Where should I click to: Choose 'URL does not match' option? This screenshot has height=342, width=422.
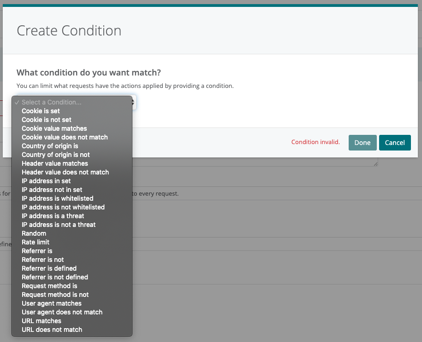(x=52, y=330)
